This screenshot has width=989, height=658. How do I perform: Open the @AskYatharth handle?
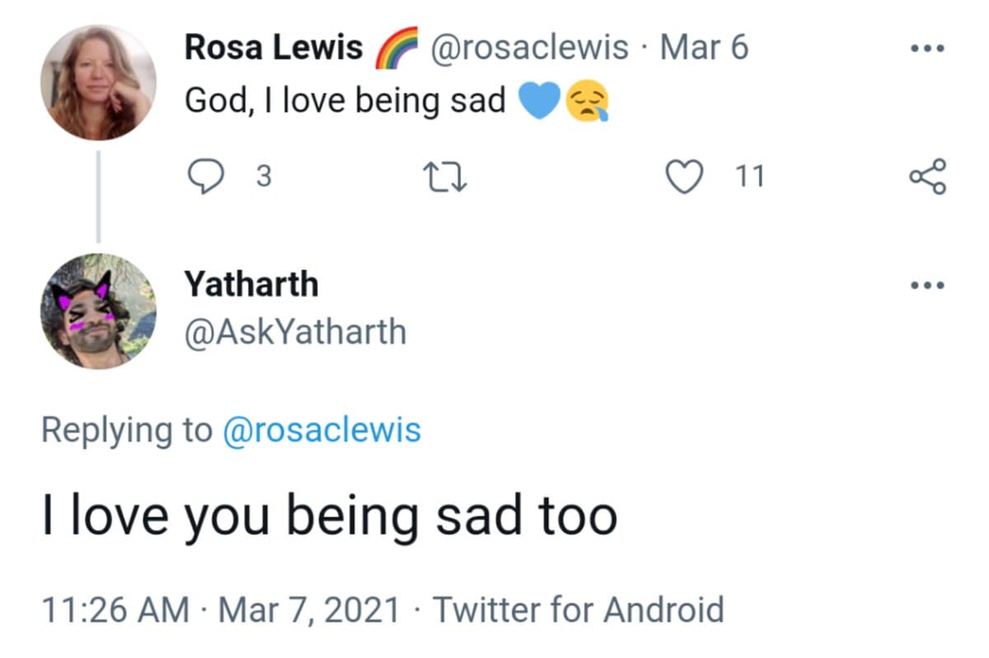295,332
